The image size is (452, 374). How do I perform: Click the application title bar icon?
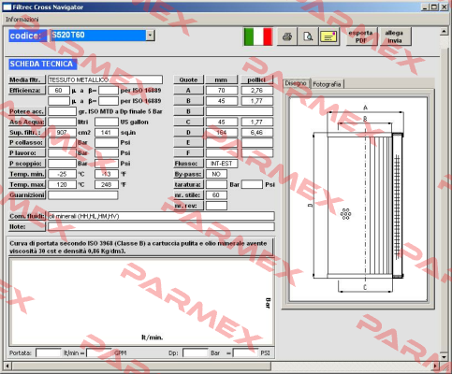[7, 7]
